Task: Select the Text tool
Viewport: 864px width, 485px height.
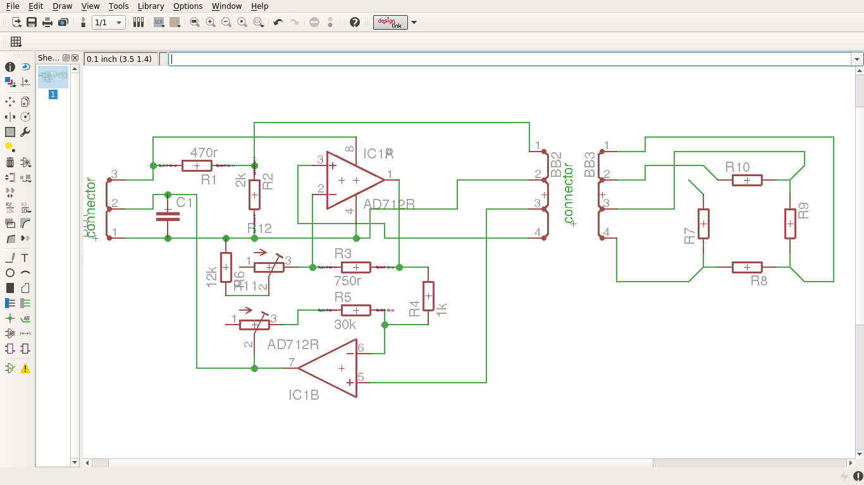Action: coord(25,258)
